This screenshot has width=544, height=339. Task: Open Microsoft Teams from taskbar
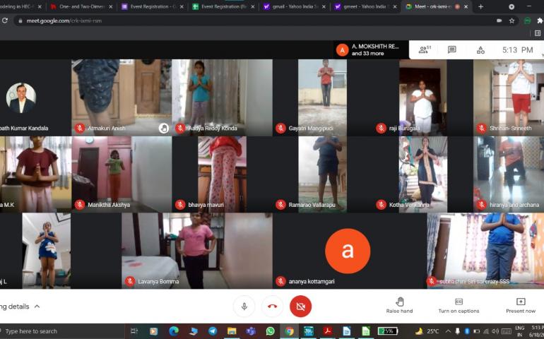tap(251, 331)
